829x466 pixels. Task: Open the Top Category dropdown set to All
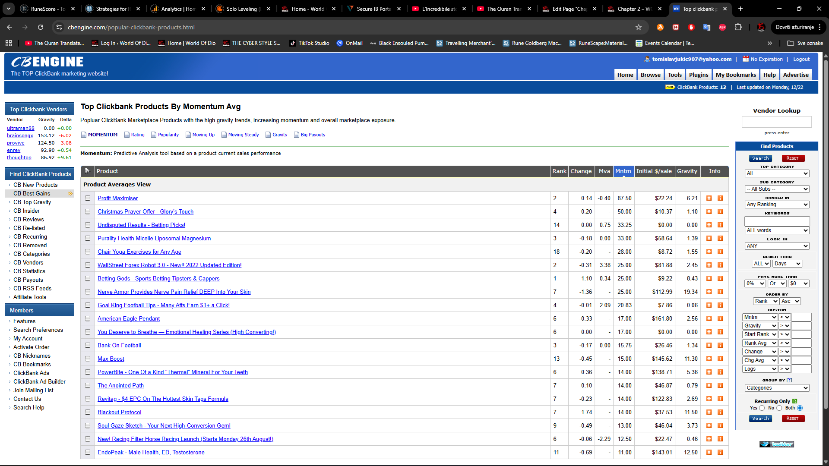point(777,173)
